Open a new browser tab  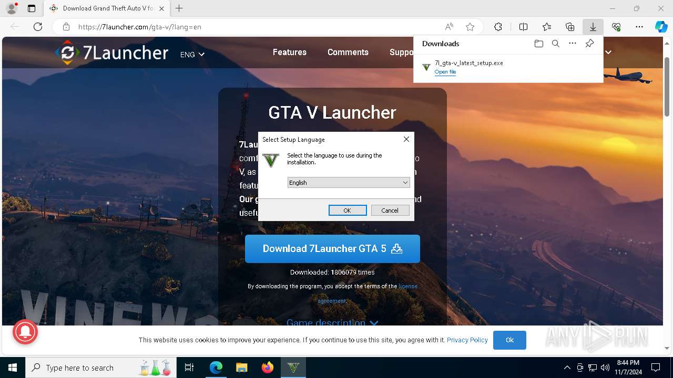pos(179,8)
